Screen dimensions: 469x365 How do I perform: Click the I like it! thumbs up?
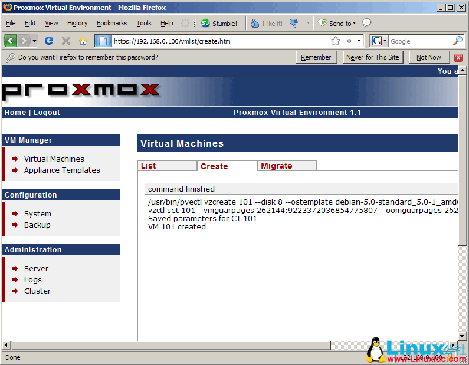(267, 24)
